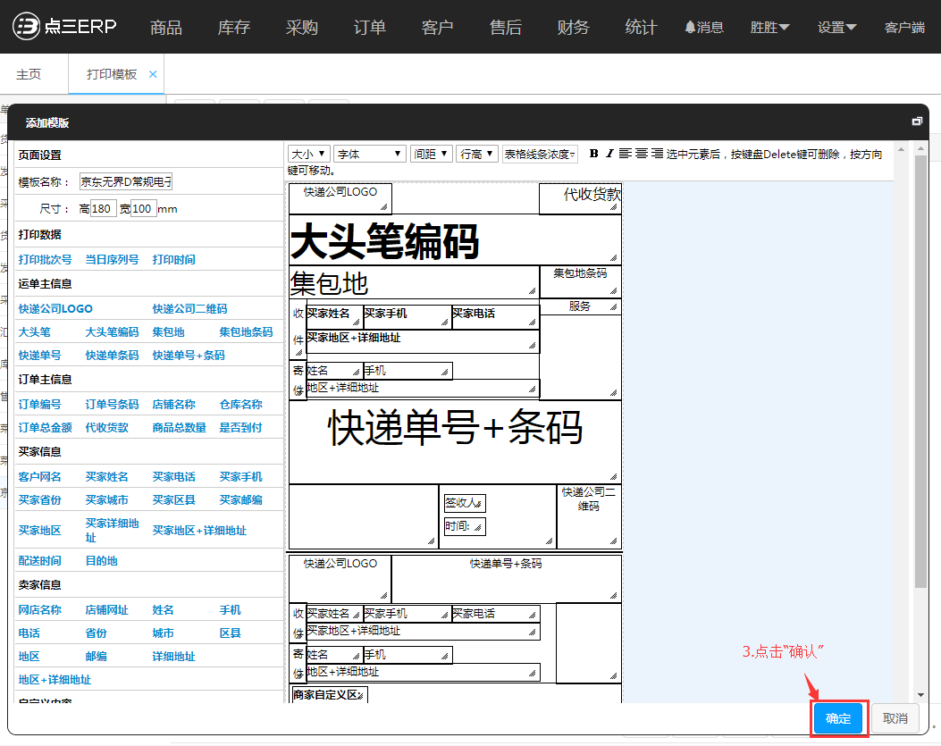The height and width of the screenshot is (746, 941).
Task: Insert the 快递公司二维码 field from list
Action: pos(189,308)
